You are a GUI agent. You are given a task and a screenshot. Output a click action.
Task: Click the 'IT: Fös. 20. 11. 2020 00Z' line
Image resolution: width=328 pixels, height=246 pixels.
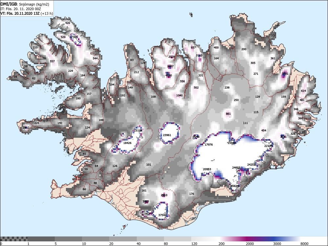[x=20, y=9]
